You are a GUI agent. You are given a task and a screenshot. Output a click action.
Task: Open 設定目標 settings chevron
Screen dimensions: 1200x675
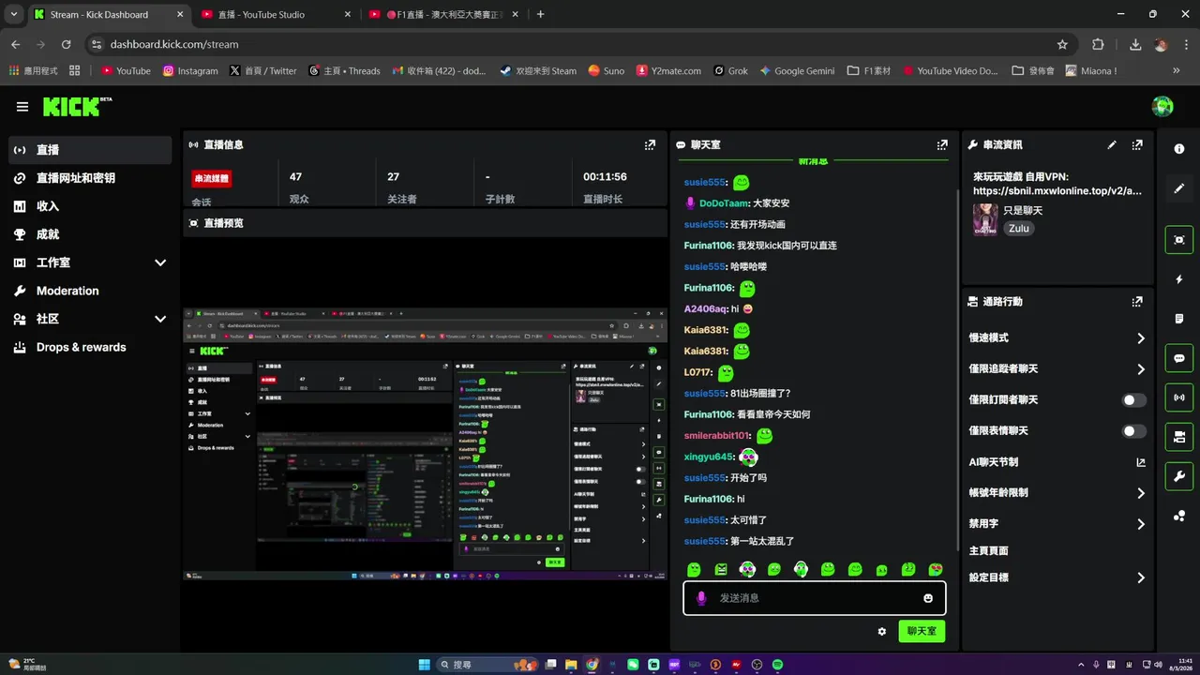[1141, 578]
